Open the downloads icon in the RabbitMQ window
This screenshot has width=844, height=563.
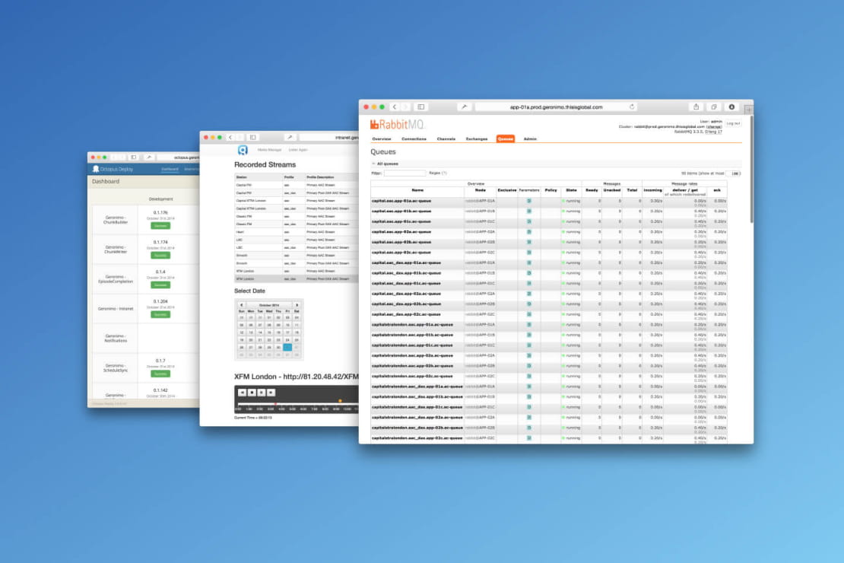[731, 107]
